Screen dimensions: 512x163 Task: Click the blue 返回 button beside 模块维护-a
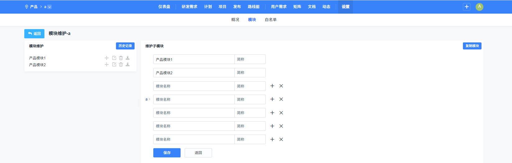click(x=34, y=34)
